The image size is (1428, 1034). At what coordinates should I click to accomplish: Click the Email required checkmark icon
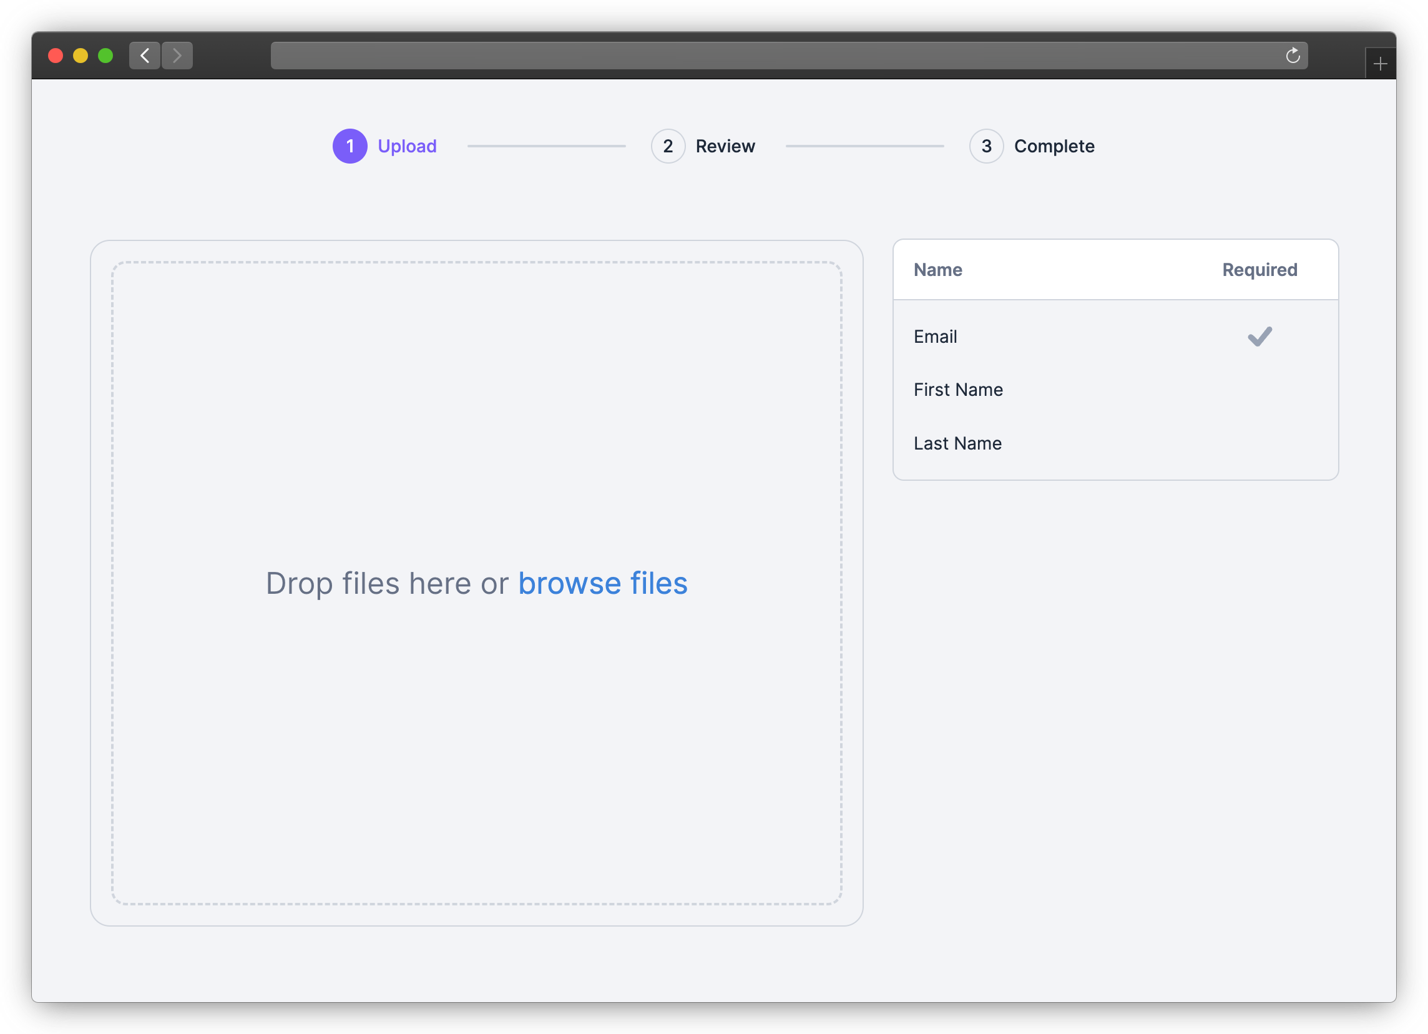click(1259, 337)
